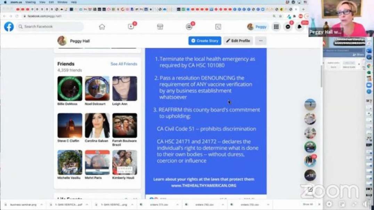Open Farrah Boulware Brazil friend thumbnail
This screenshot has width=374, height=210.
pos(125,126)
